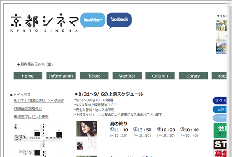Click the 11:10 showtime

pos(119,130)
